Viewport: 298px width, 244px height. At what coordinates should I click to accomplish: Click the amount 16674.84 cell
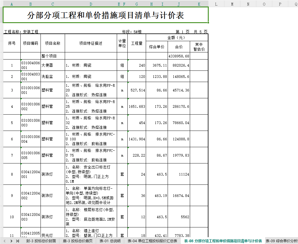[179, 195]
